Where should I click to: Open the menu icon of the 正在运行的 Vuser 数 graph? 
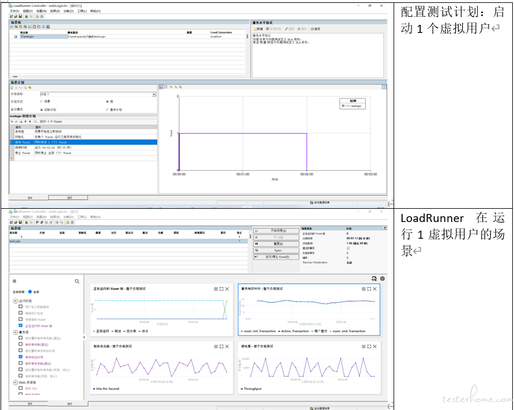coord(216,289)
